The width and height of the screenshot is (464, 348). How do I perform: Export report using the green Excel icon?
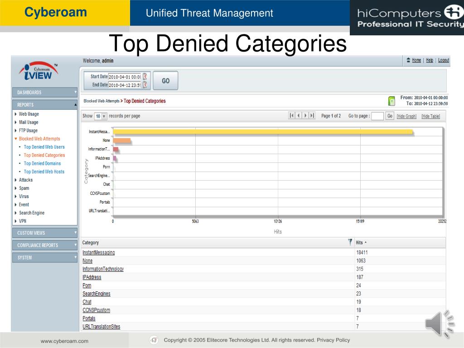point(391,101)
